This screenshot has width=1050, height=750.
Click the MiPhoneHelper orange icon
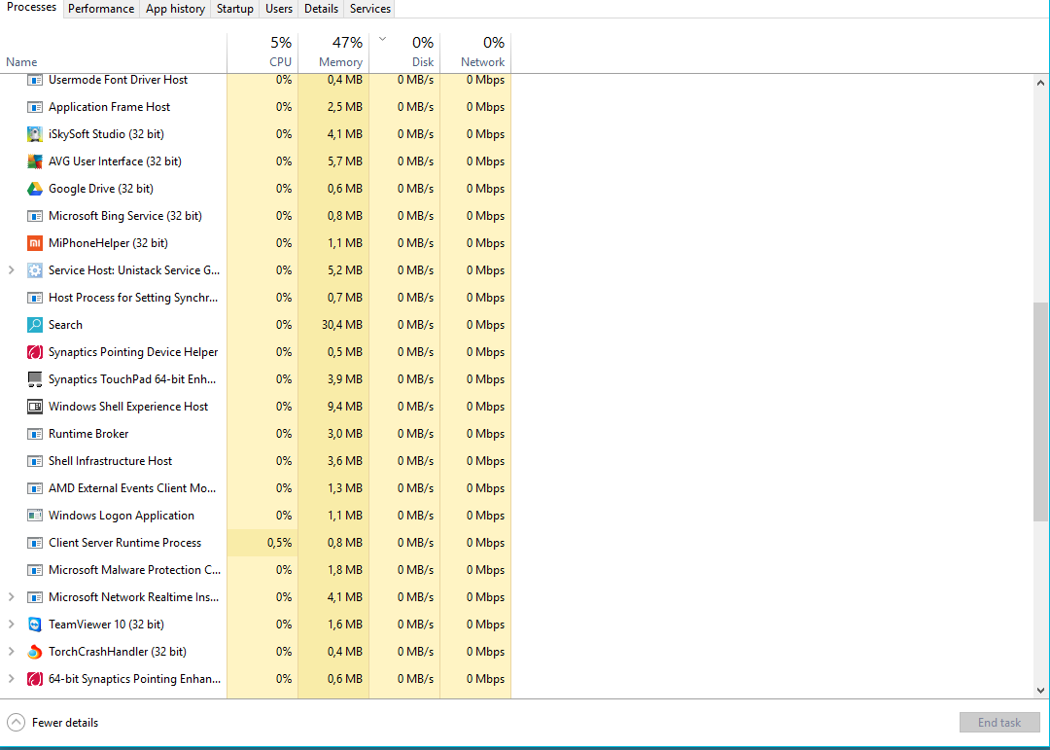35,243
